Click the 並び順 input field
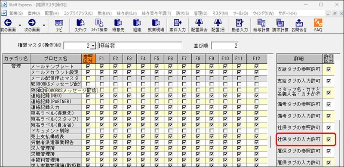344x167 pixels. (225, 46)
